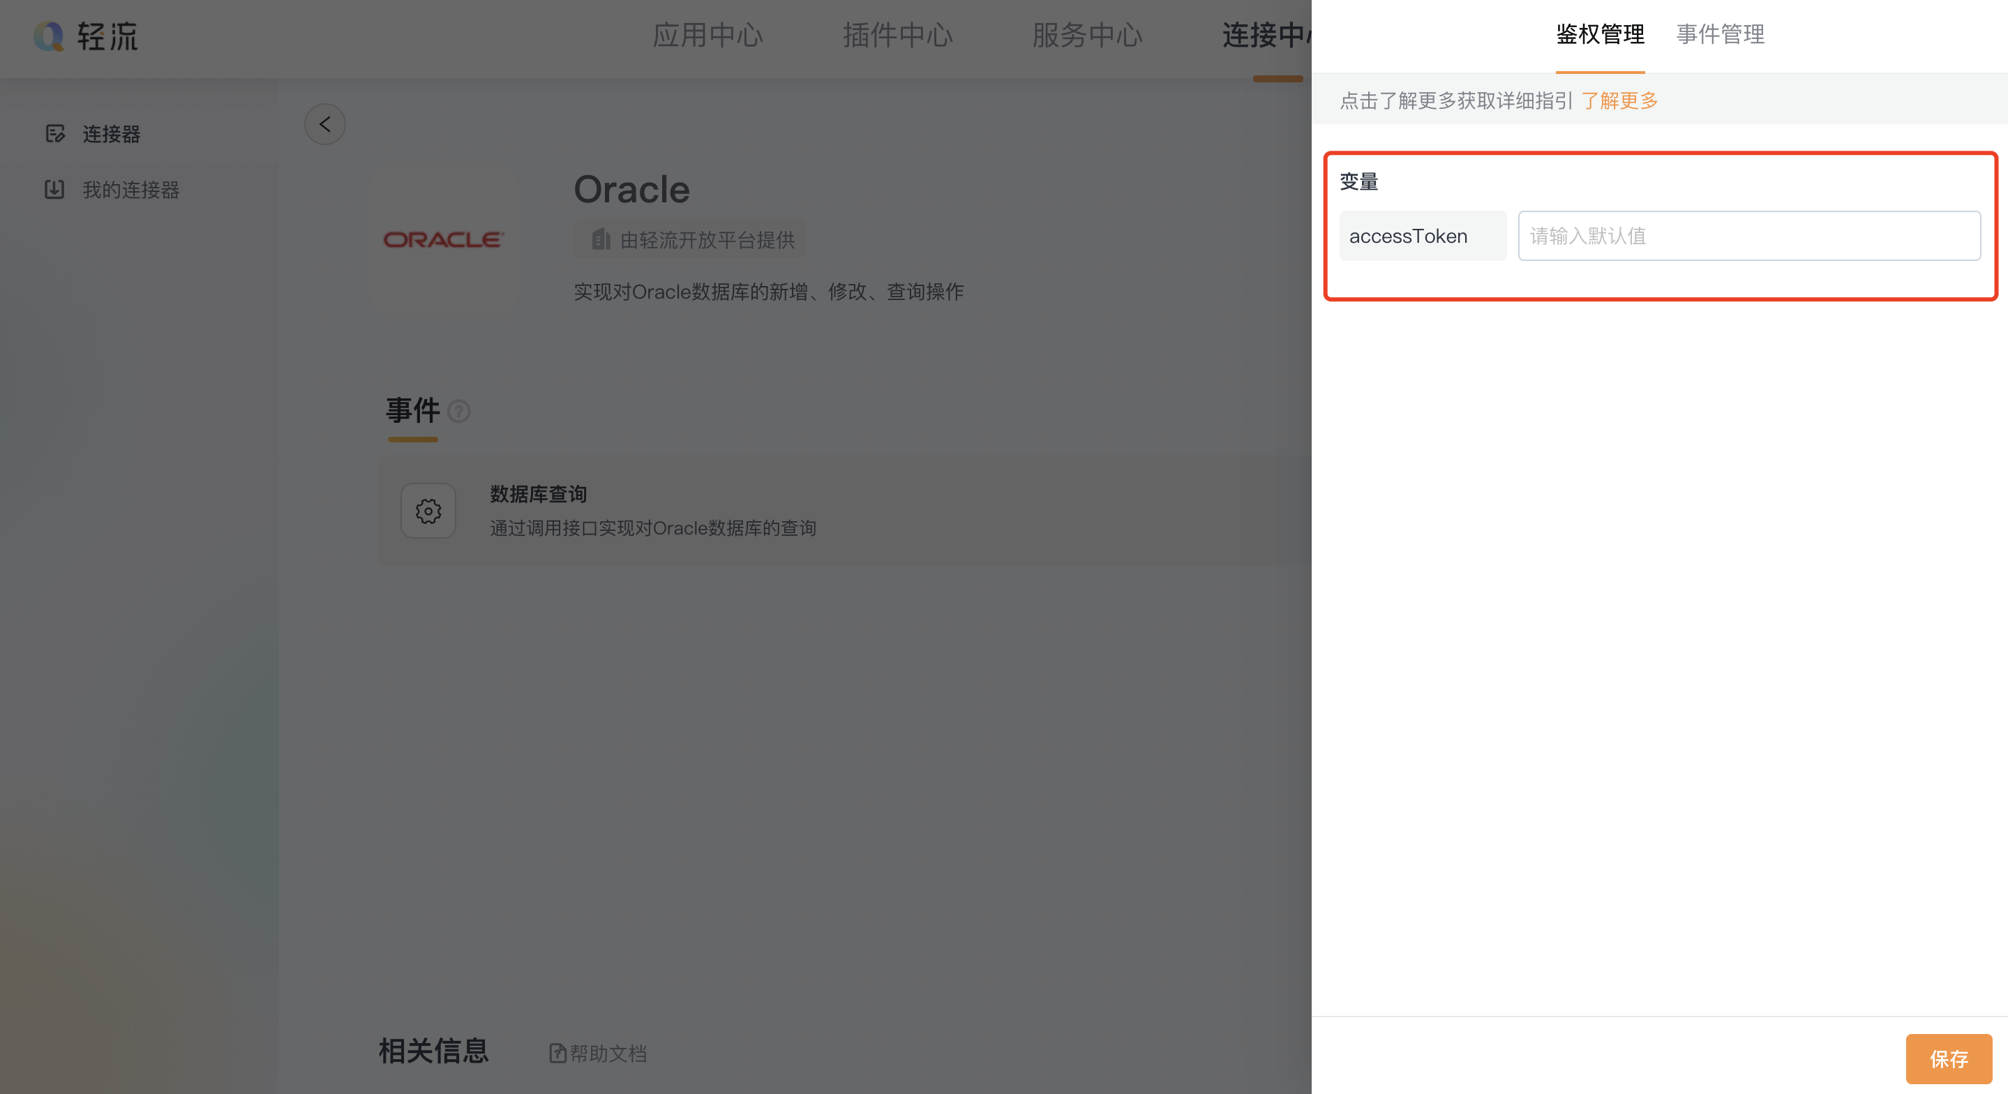Click the accessToken variable label
This screenshot has width=2008, height=1094.
click(x=1423, y=236)
